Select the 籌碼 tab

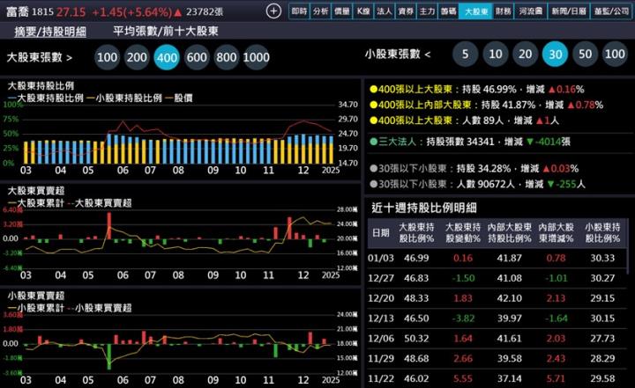[447, 11]
